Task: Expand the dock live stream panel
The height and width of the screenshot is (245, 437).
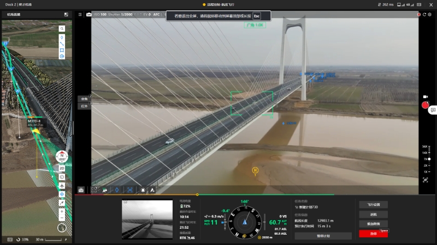Action: pyautogui.click(x=66, y=14)
